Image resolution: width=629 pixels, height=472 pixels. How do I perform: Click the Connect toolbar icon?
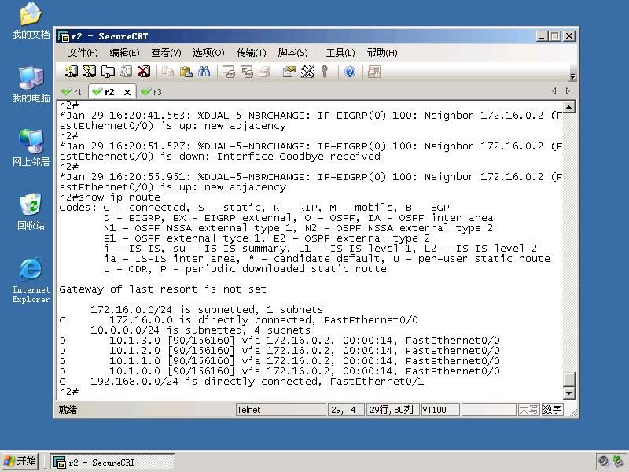(72, 72)
